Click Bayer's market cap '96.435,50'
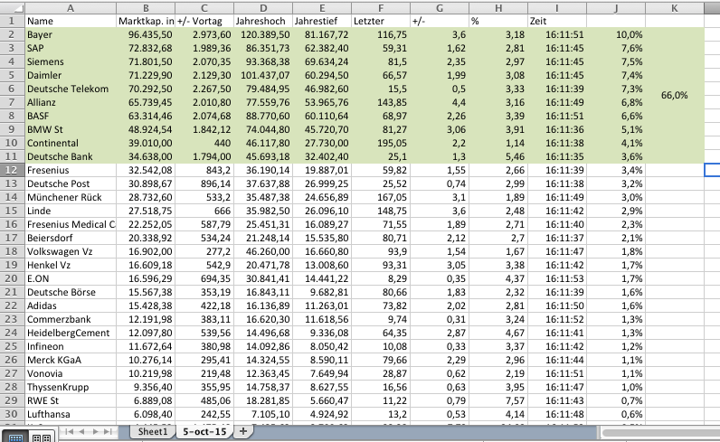This screenshot has height=442, width=720. click(146, 34)
